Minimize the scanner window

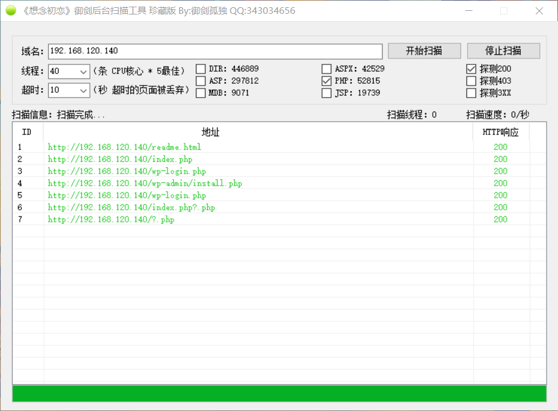[x=469, y=11]
